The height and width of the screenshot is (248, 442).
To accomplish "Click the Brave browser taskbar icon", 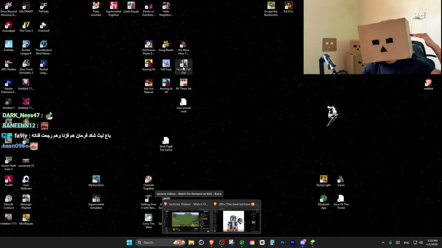I will pyautogui.click(x=212, y=242).
